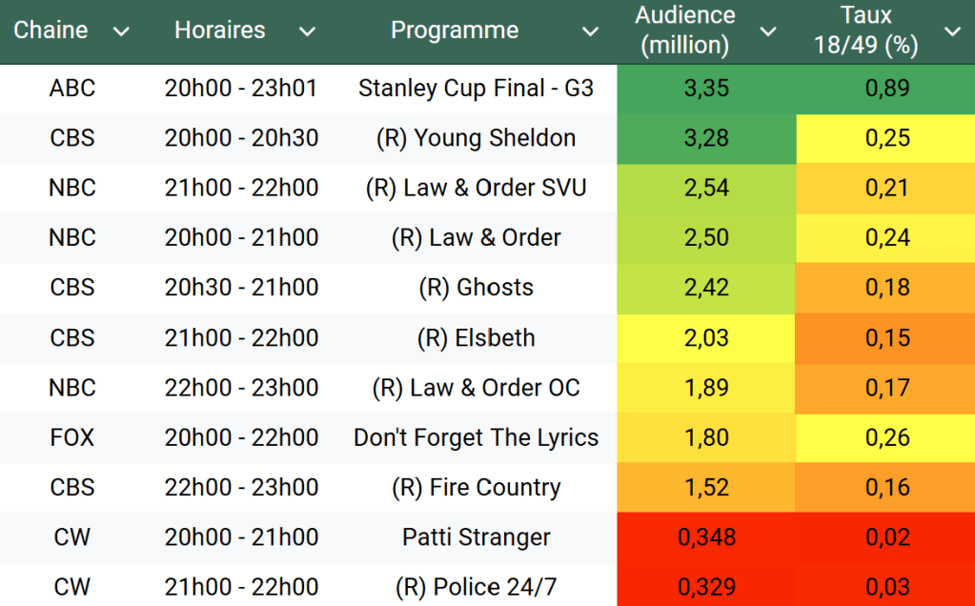Select the (R) Fire Country cell

pyautogui.click(x=476, y=487)
